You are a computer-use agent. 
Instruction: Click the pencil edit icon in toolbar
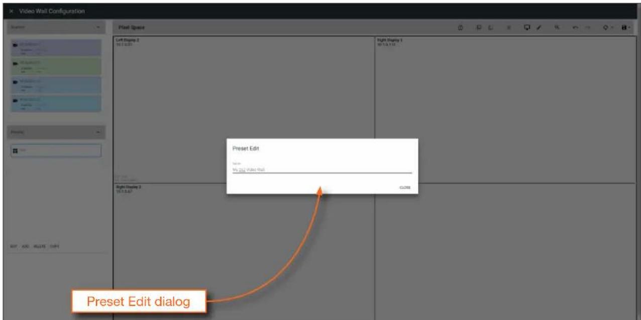(538, 27)
